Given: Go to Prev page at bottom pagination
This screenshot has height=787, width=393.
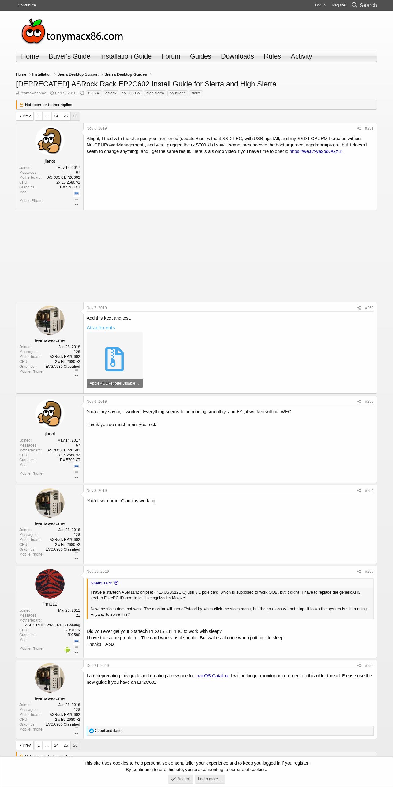Looking at the screenshot, I should tap(25, 745).
